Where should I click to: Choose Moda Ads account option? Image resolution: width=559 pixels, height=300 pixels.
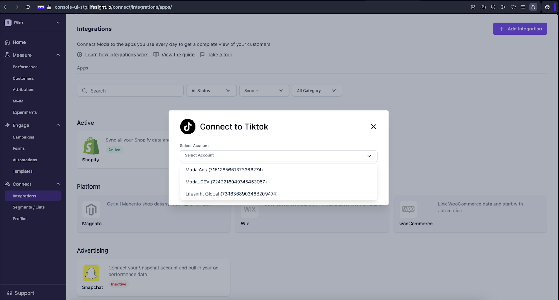pyautogui.click(x=278, y=170)
